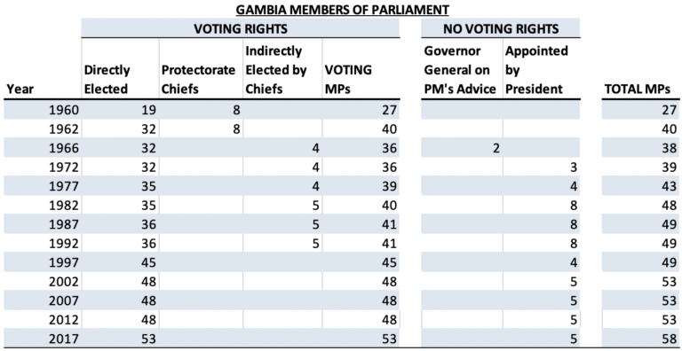Select the Protectorate Chiefs column header

198,80
